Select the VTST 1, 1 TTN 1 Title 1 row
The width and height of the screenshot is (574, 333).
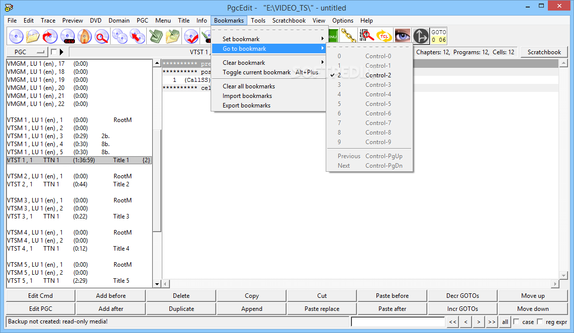pyautogui.click(x=79, y=160)
